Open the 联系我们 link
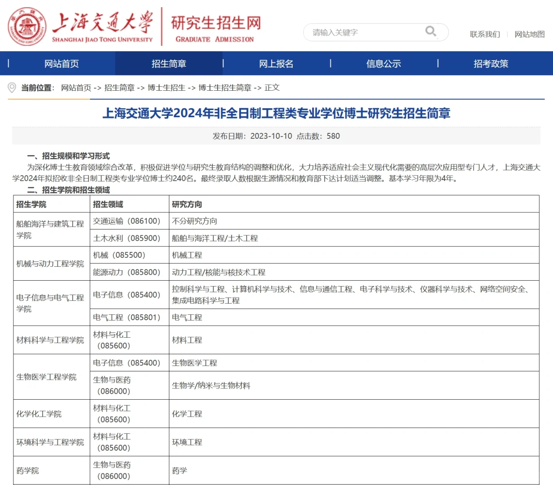The height and width of the screenshot is (485, 553). (x=485, y=34)
